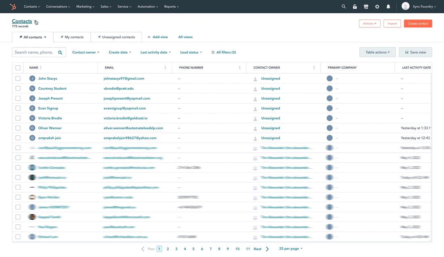Click the previous page chevron arrow

pyautogui.click(x=143, y=249)
